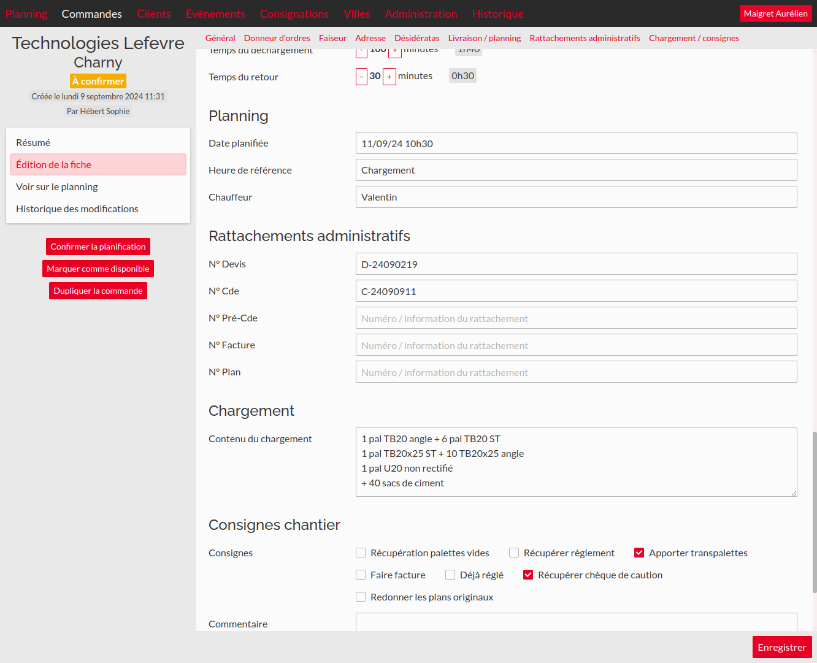Open the Clients menu
Image resolution: width=817 pixels, height=663 pixels.
click(x=154, y=13)
